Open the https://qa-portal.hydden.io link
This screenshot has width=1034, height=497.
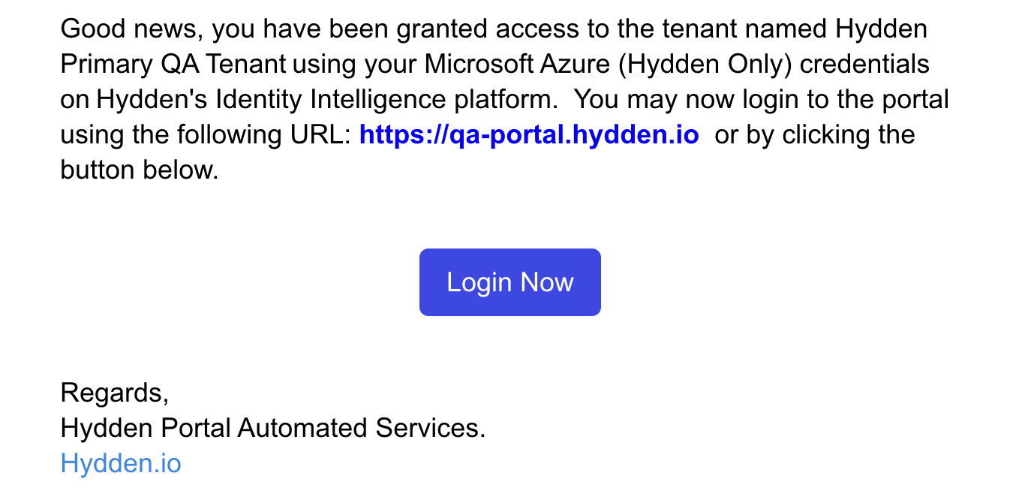(x=529, y=135)
